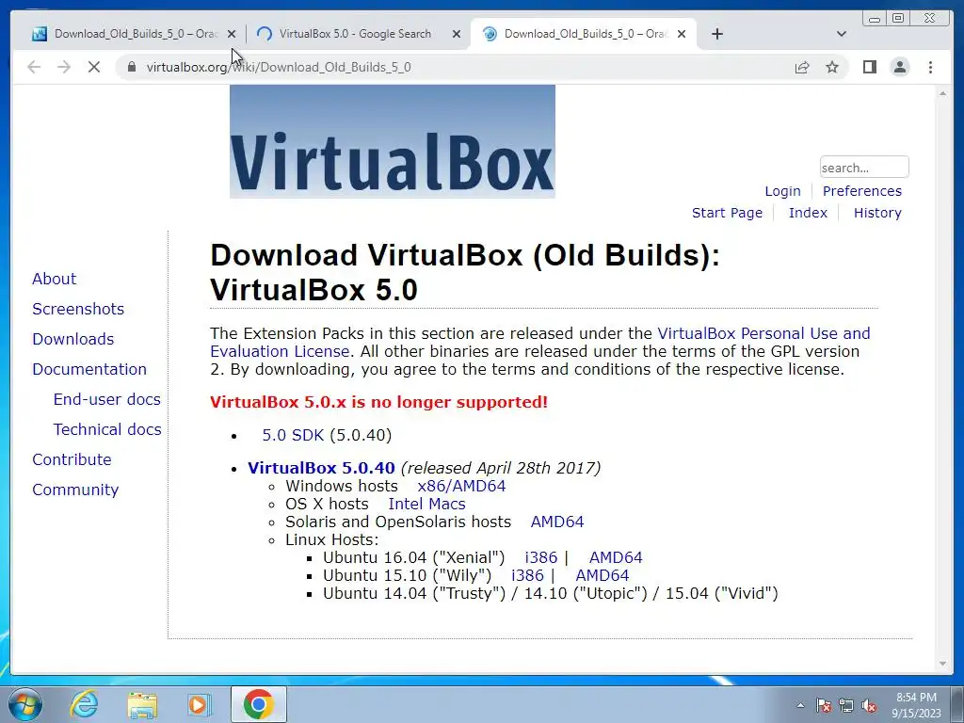Image resolution: width=964 pixels, height=723 pixels.
Task: Open Contribute in the sidebar
Action: [x=72, y=459]
